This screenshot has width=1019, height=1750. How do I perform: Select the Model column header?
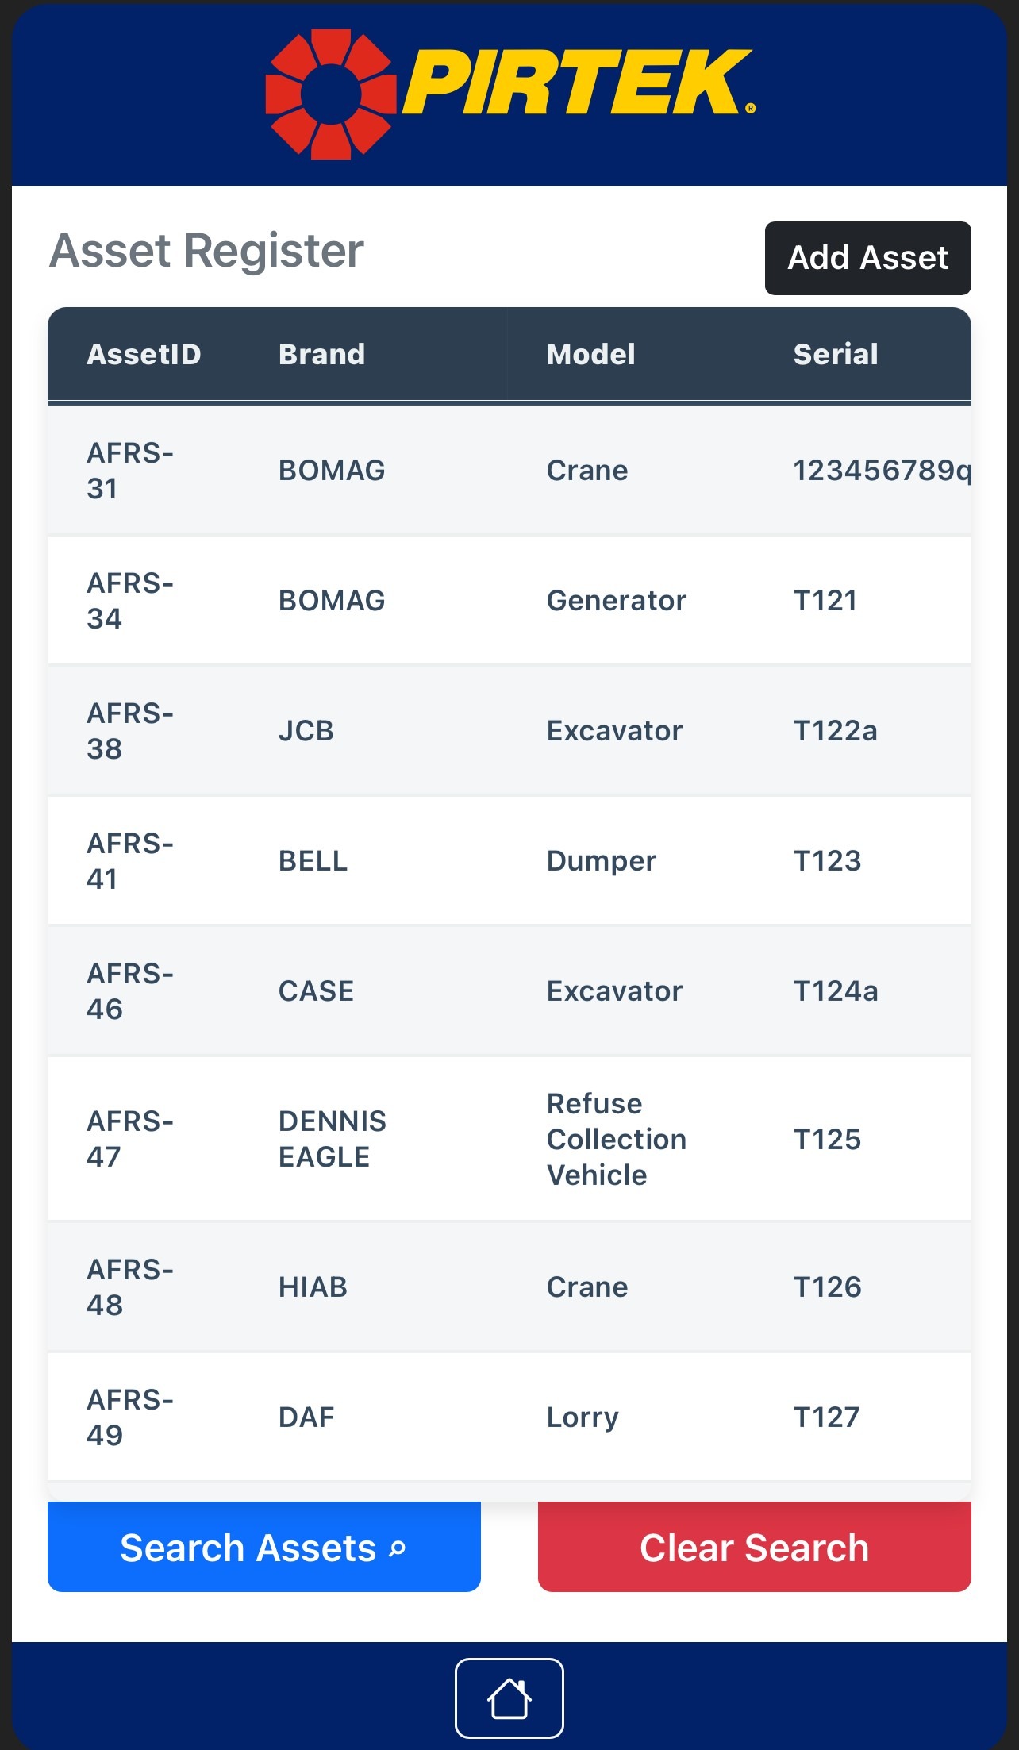[x=590, y=354]
